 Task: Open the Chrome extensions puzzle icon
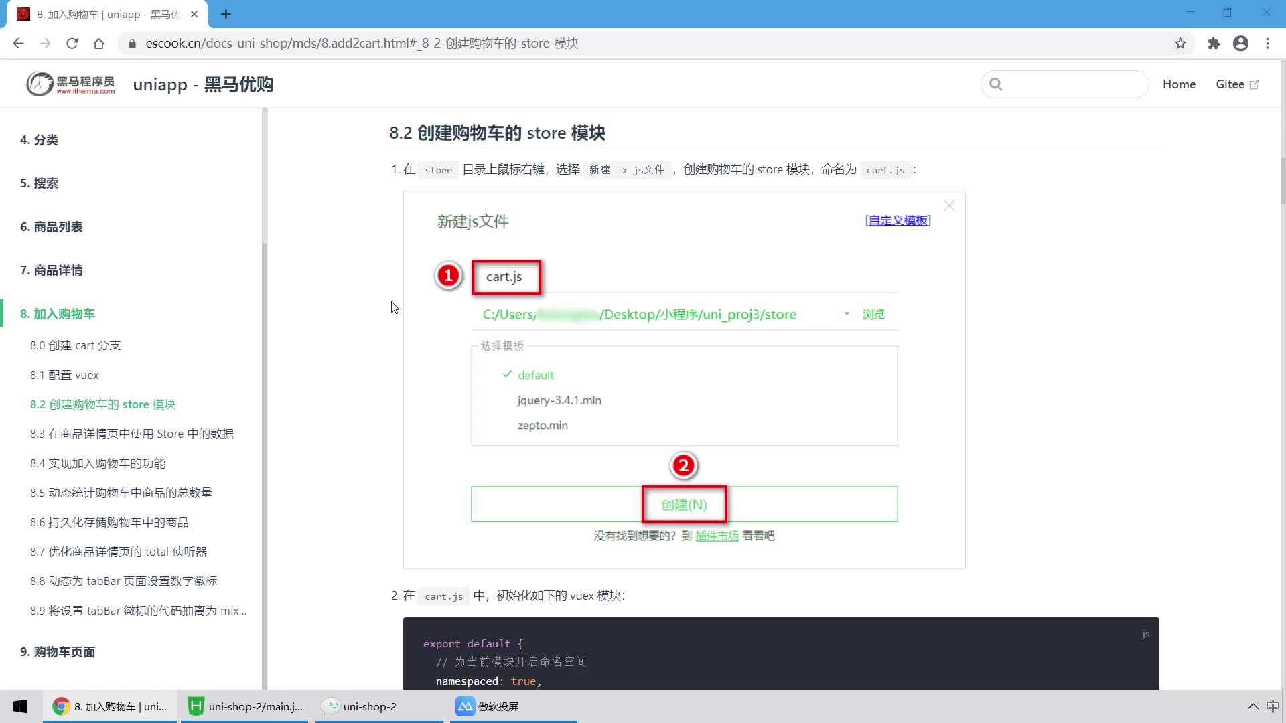click(1214, 44)
